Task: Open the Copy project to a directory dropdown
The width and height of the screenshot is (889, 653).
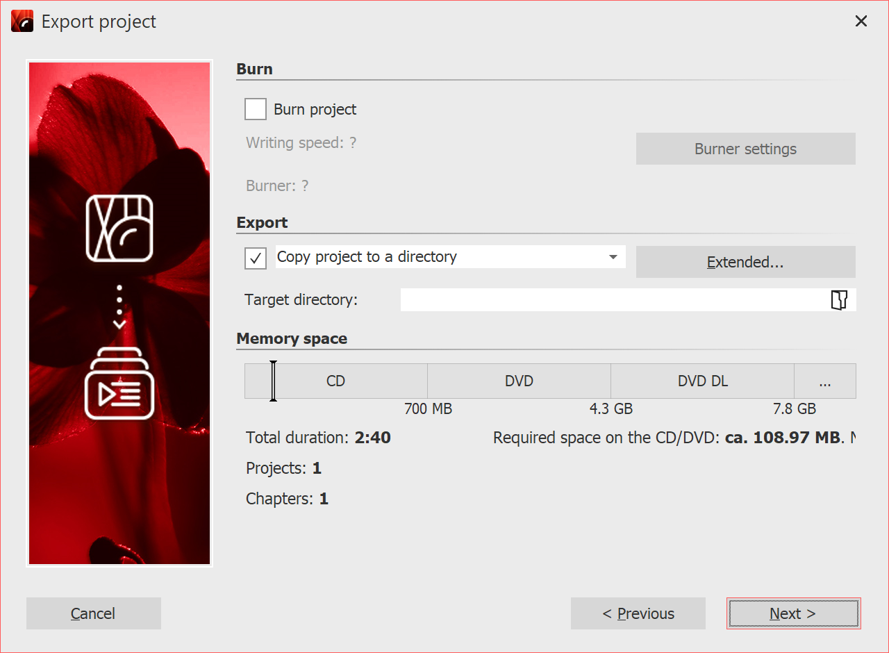Action: click(613, 257)
